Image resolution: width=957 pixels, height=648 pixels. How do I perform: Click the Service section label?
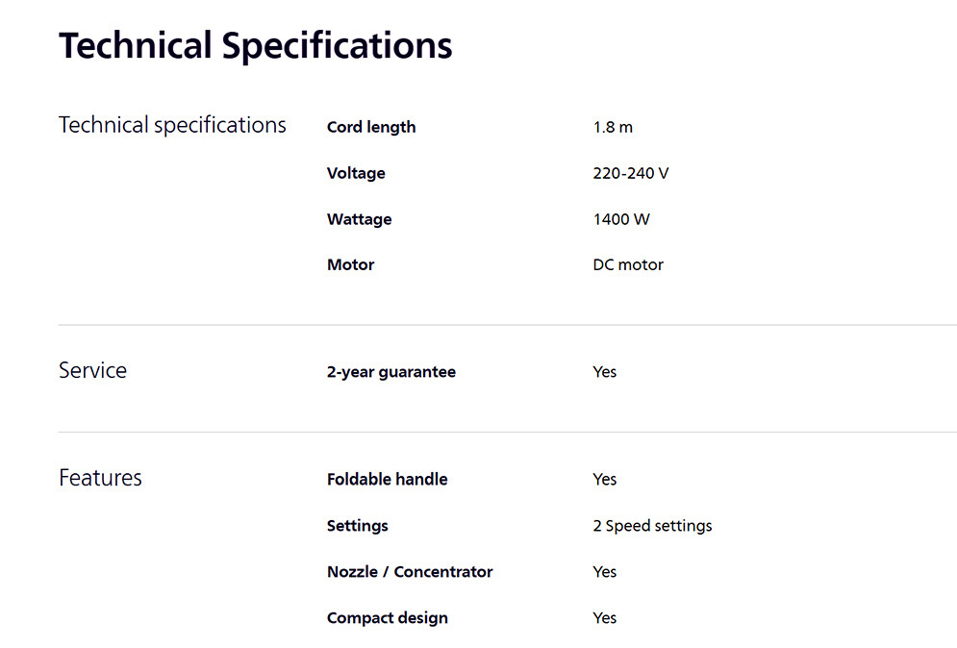click(92, 370)
